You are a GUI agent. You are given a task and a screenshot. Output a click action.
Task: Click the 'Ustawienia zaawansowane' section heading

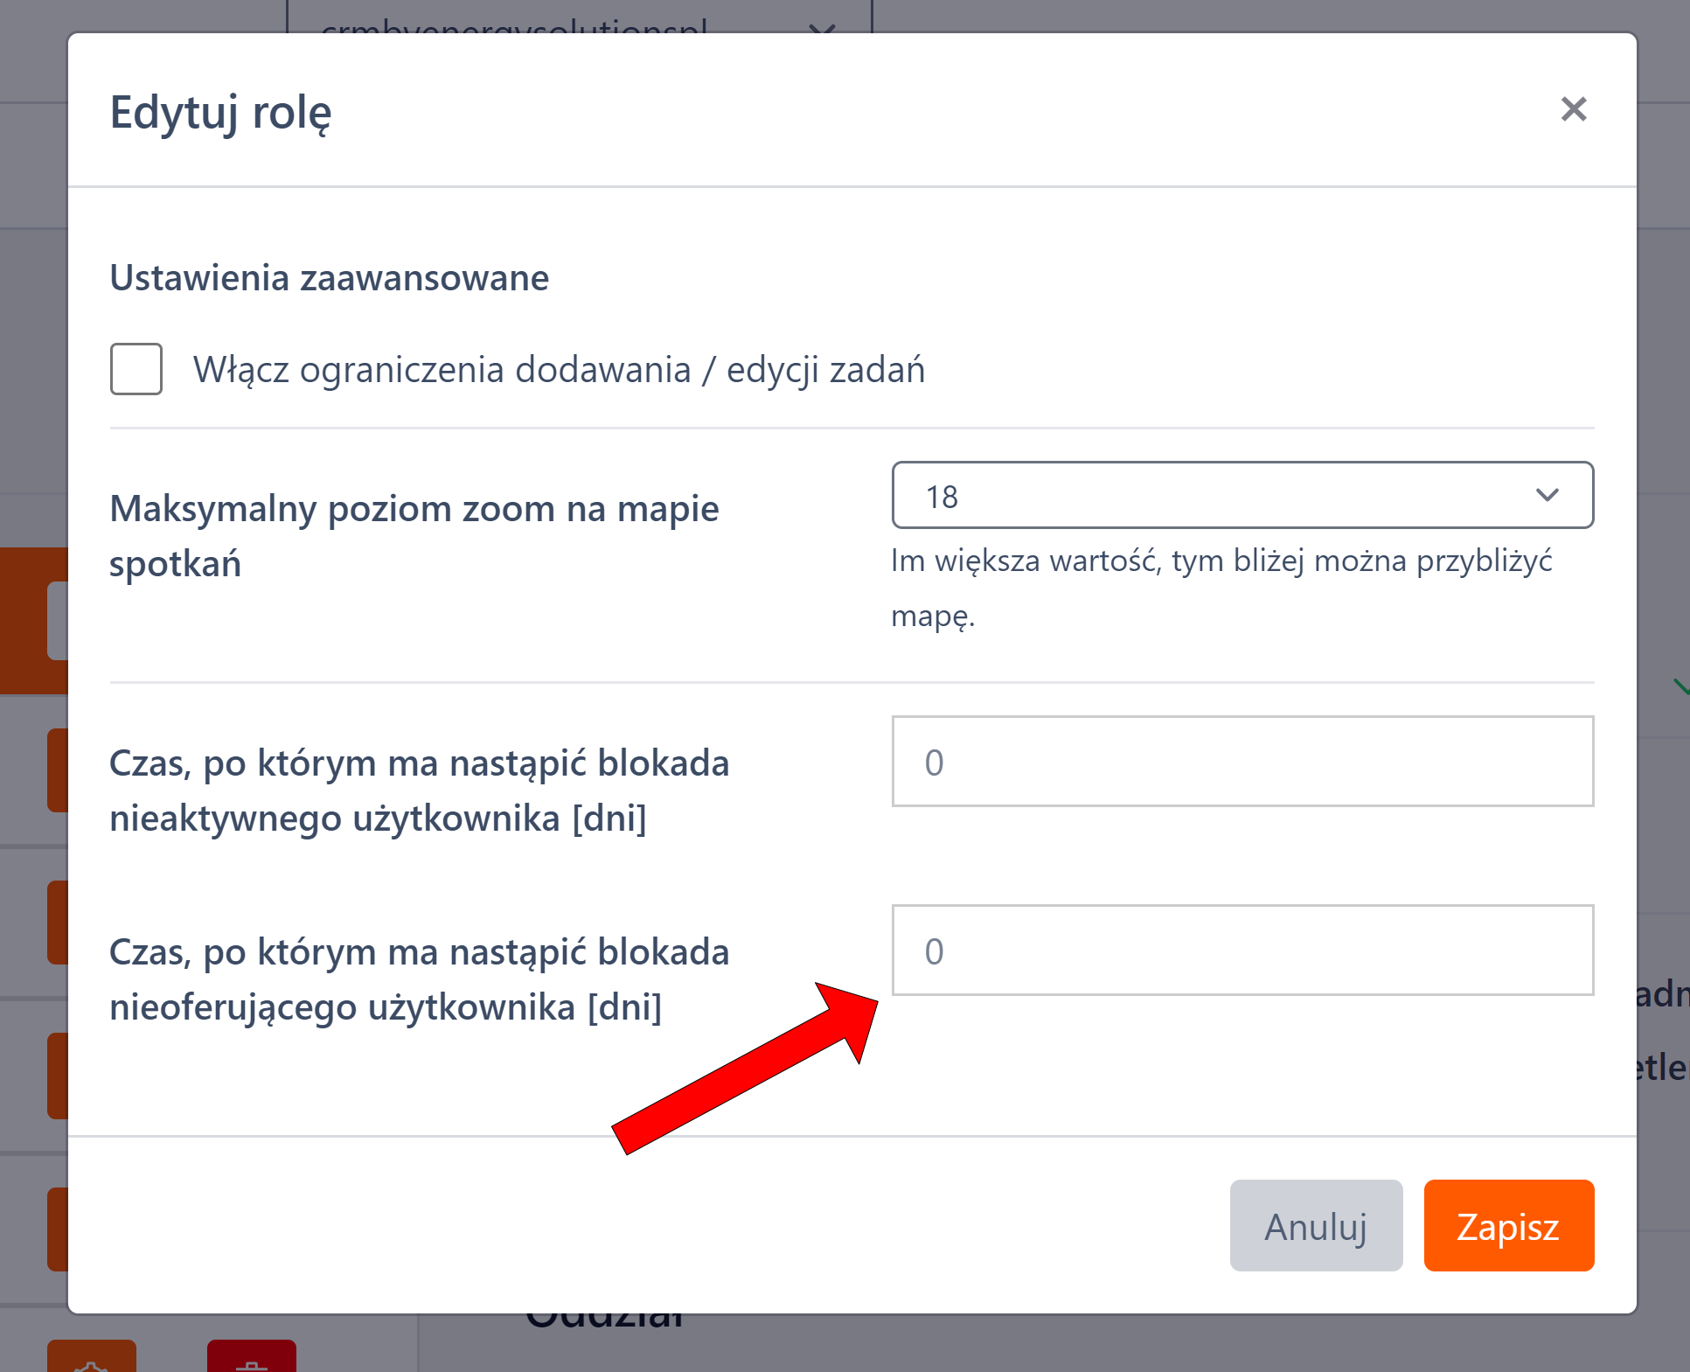point(329,278)
